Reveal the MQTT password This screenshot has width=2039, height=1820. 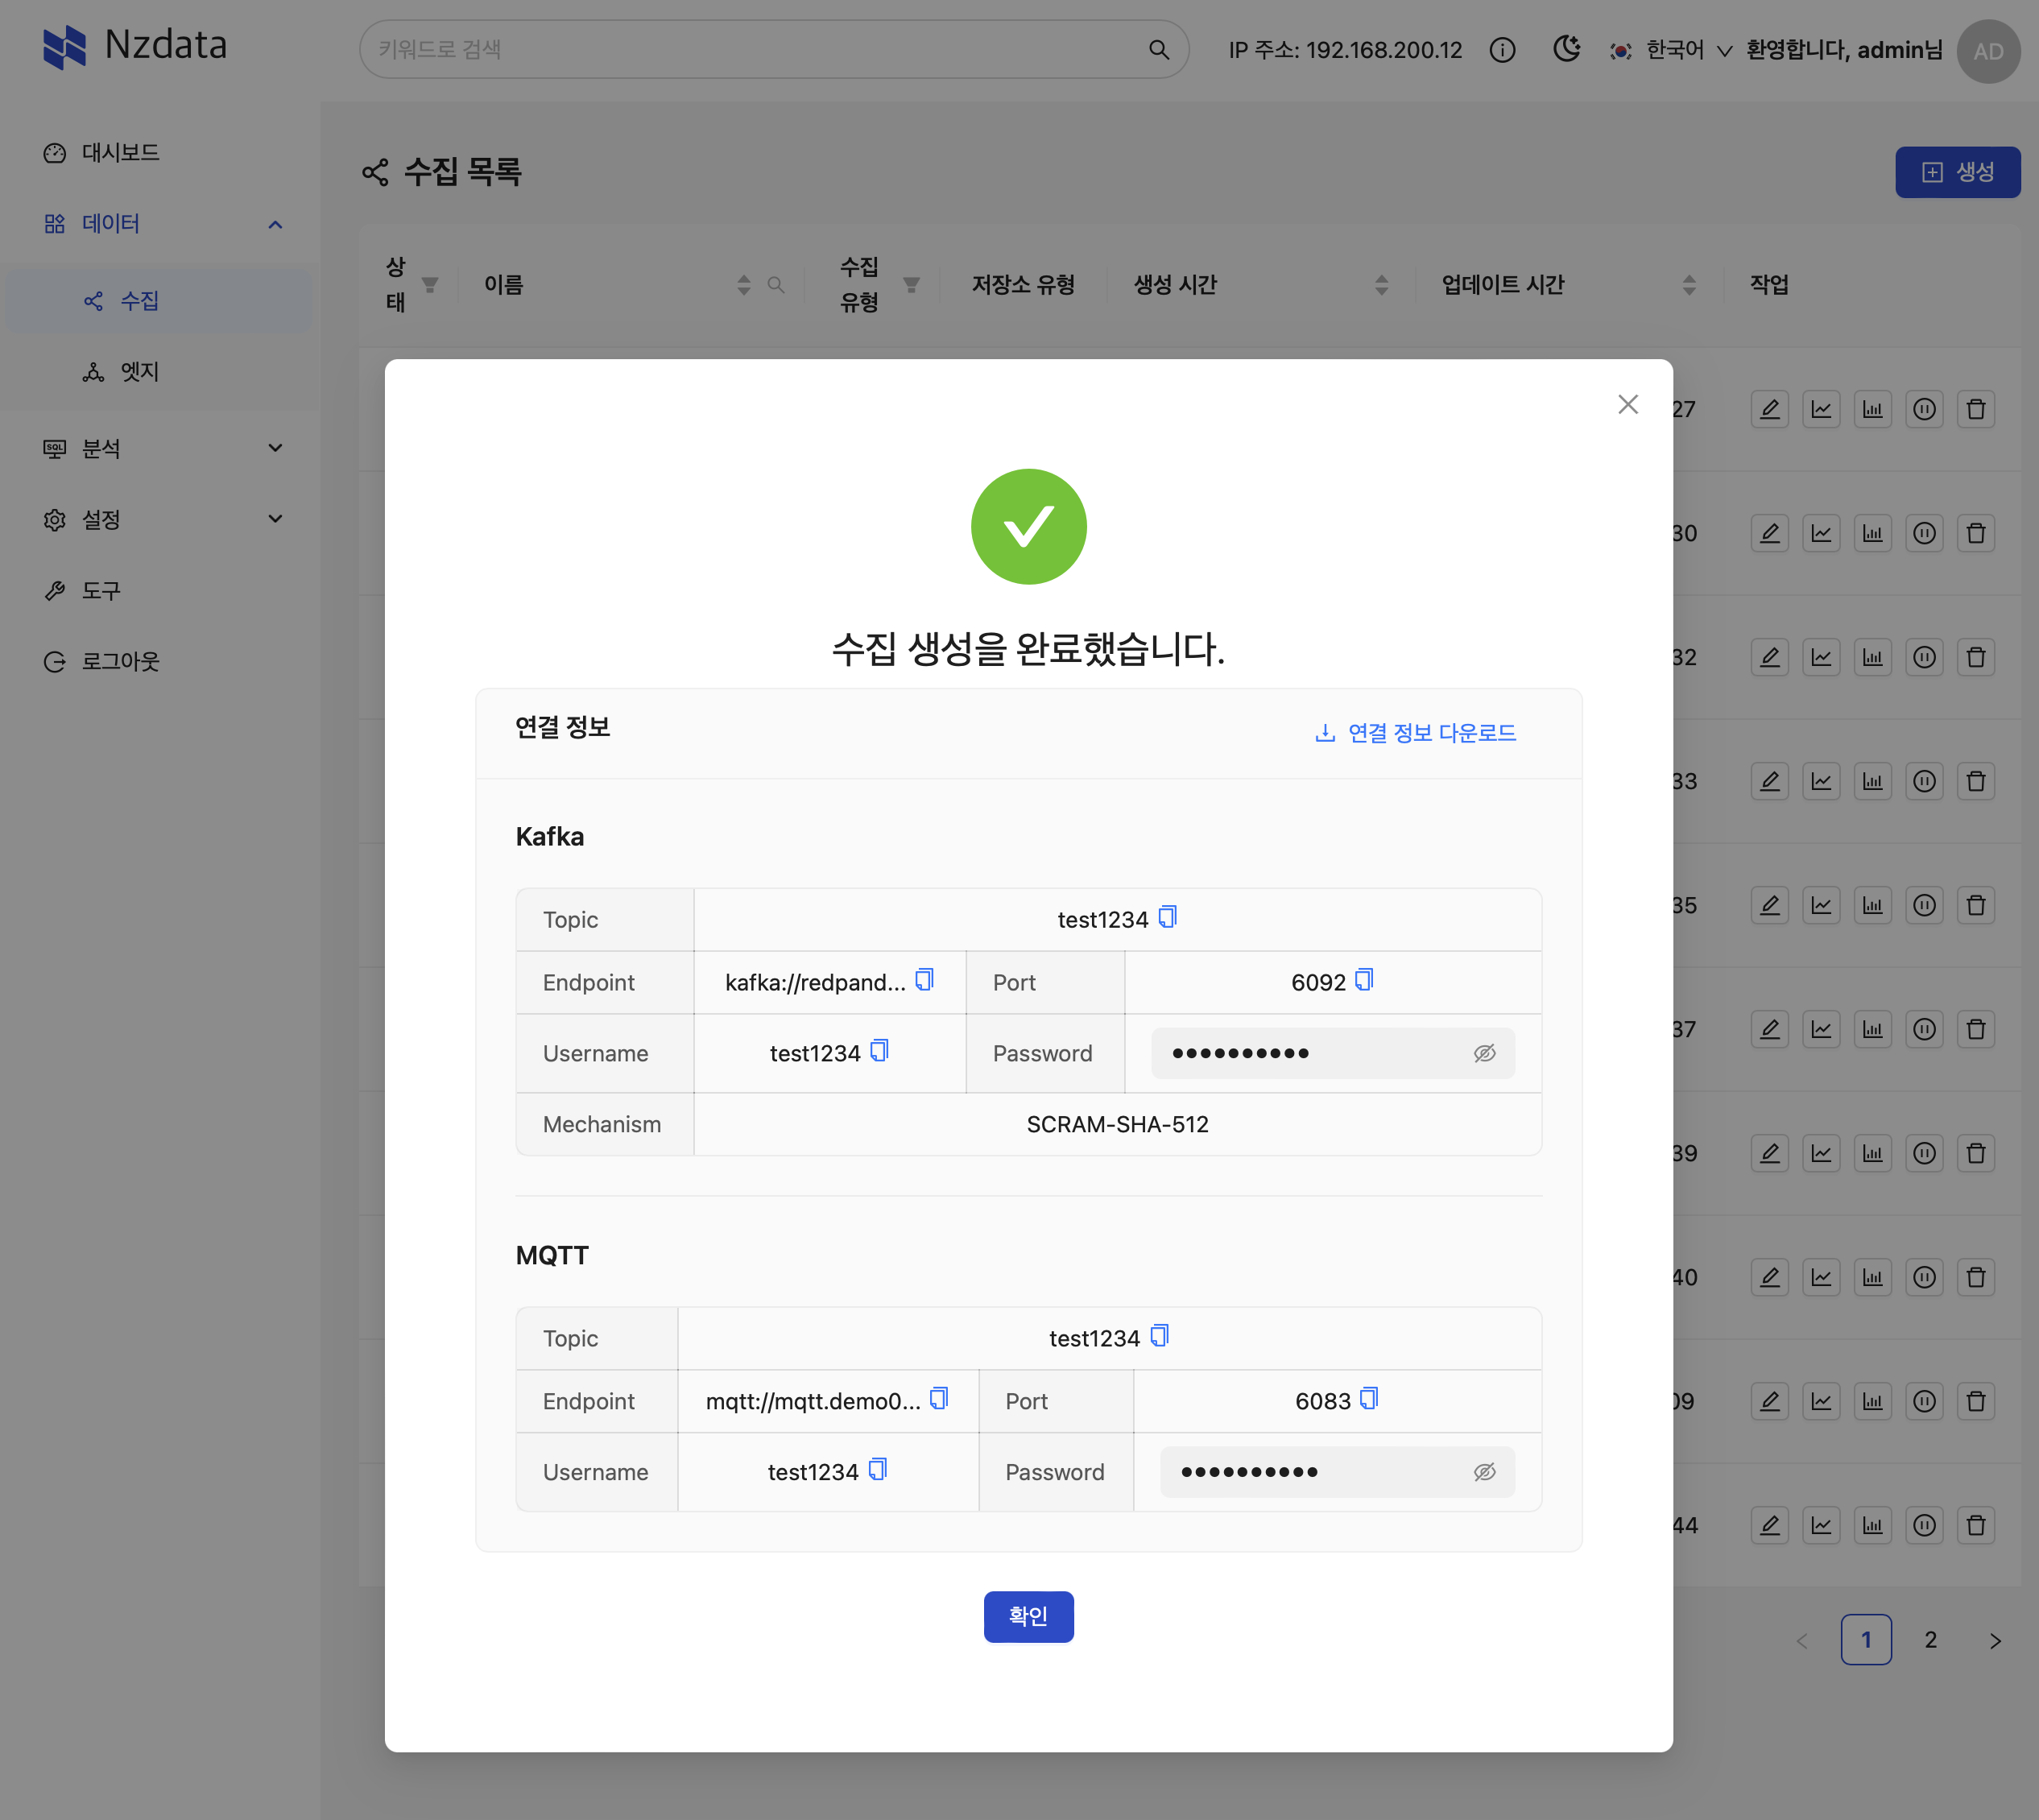[1484, 1472]
